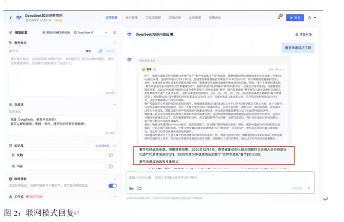Click the model parameter settings icon
Screen dimensions: 344x222
tap(115, 33)
